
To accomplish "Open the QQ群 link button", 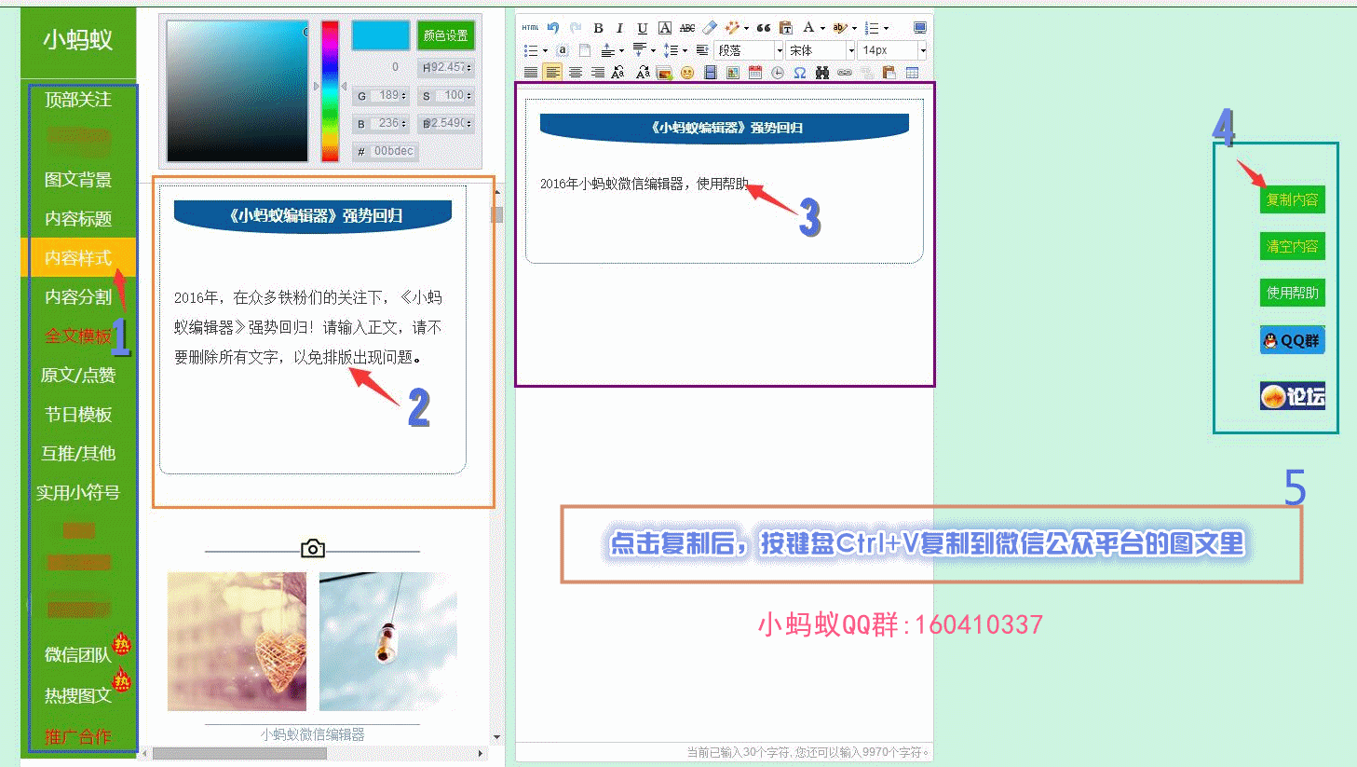I will click(1292, 340).
